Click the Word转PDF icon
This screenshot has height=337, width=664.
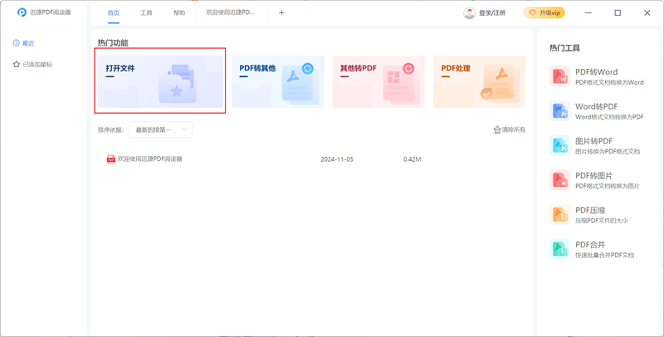coord(559,111)
